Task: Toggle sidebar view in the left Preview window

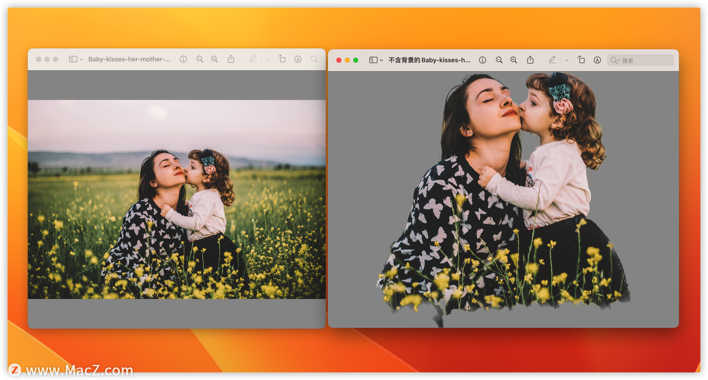Action: click(73, 59)
